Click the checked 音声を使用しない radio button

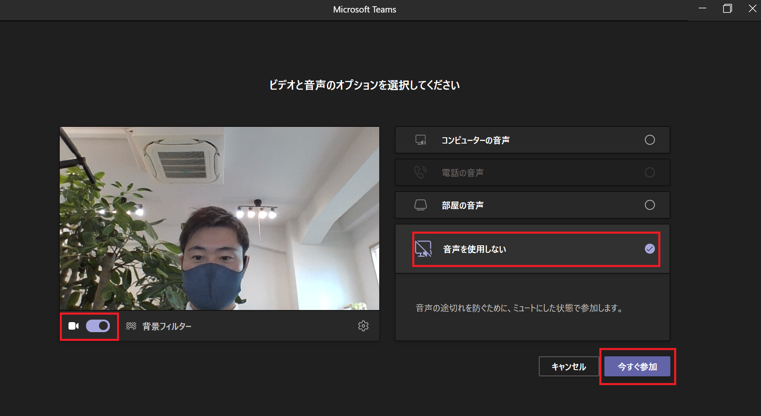click(649, 249)
